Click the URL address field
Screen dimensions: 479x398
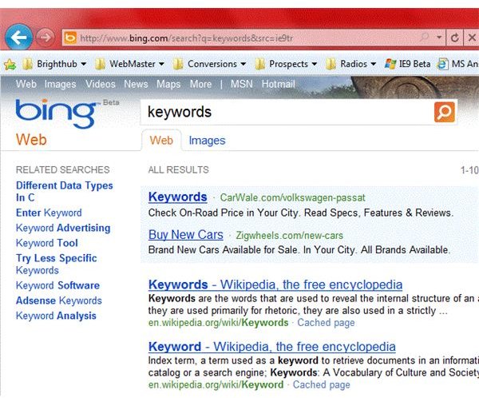(x=246, y=38)
